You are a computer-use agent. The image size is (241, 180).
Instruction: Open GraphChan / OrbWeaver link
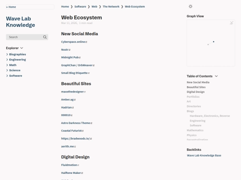click(78, 65)
